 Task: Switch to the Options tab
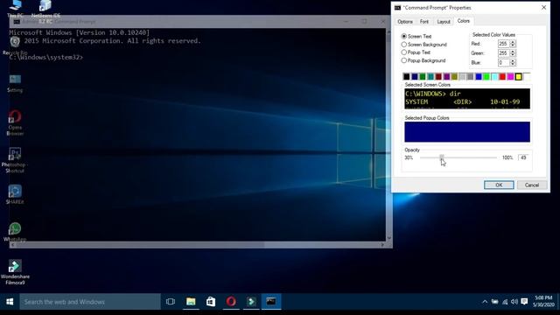405,22
